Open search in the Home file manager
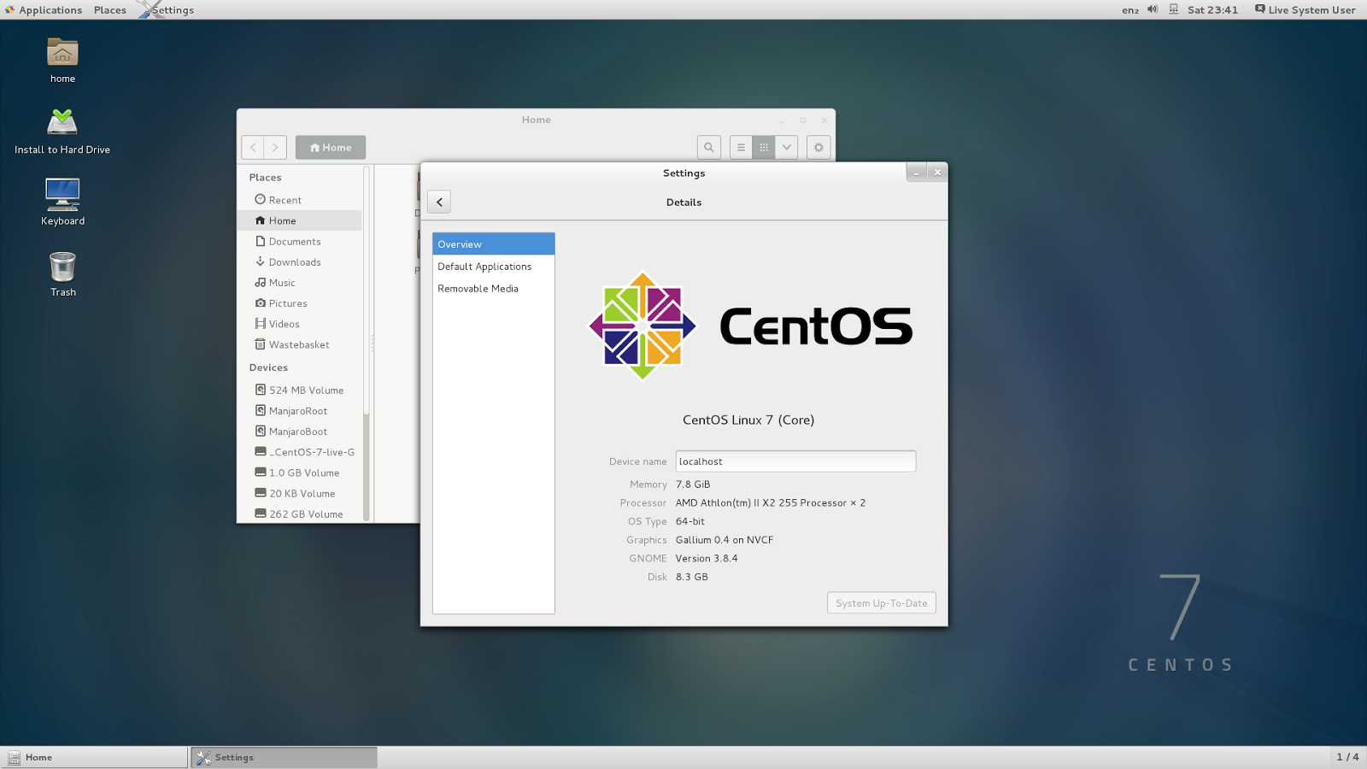Screen dimensions: 1367x769 pyautogui.click(x=709, y=147)
